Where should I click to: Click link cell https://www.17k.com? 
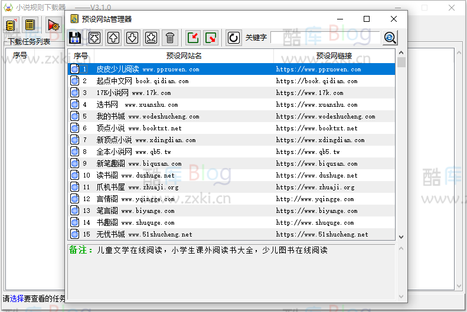309,93
